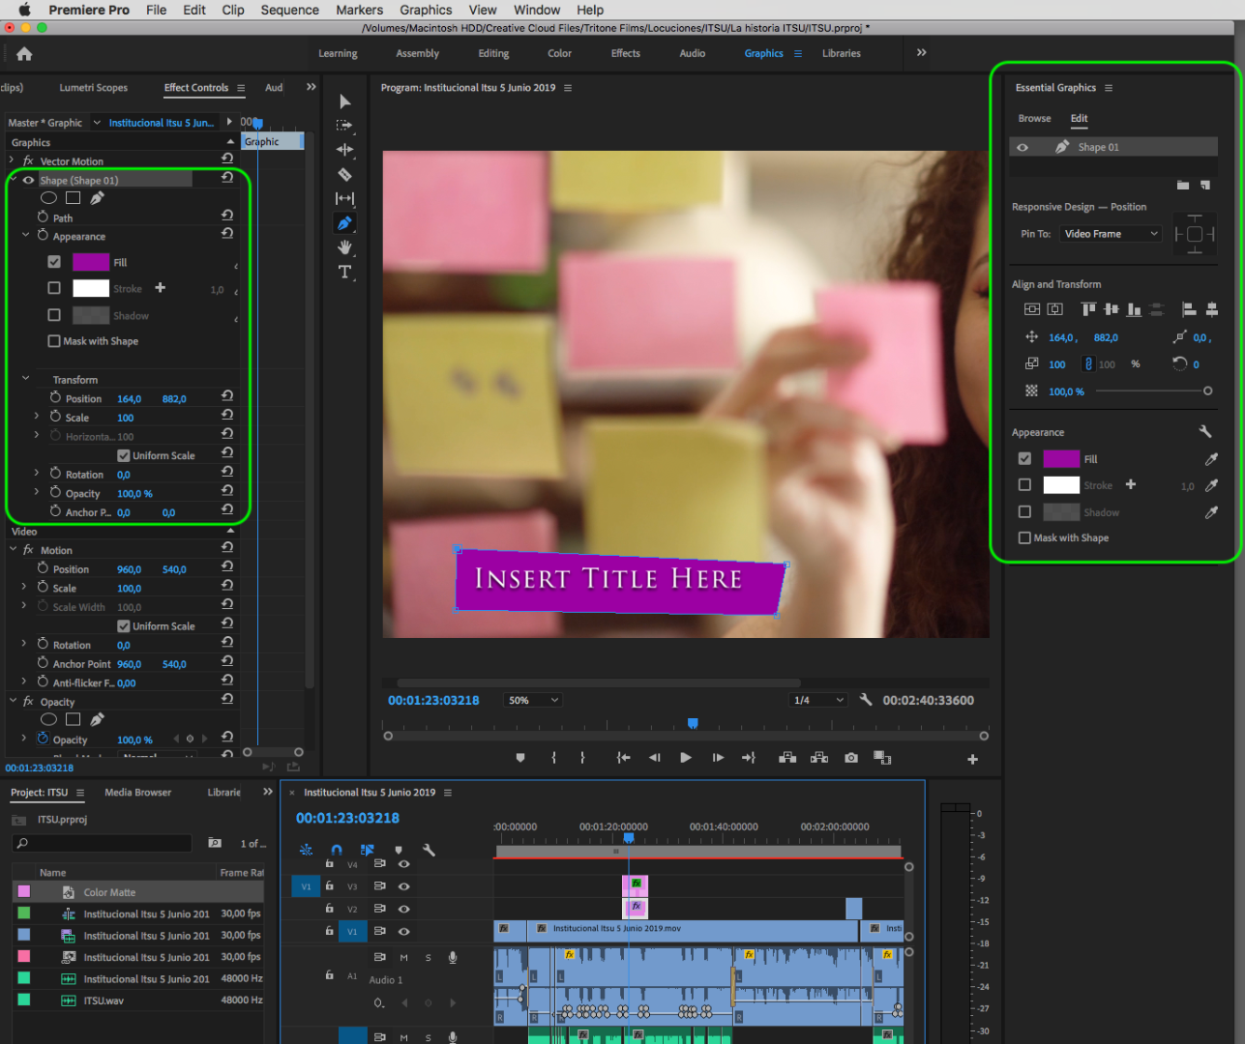This screenshot has height=1044, width=1245.
Task: Open playback resolution 1/4 dropdown
Action: point(818,700)
